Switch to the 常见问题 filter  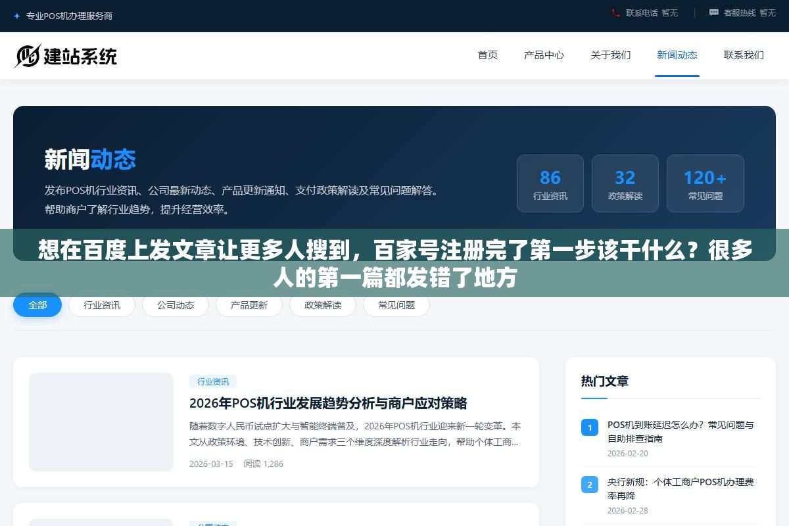click(396, 305)
